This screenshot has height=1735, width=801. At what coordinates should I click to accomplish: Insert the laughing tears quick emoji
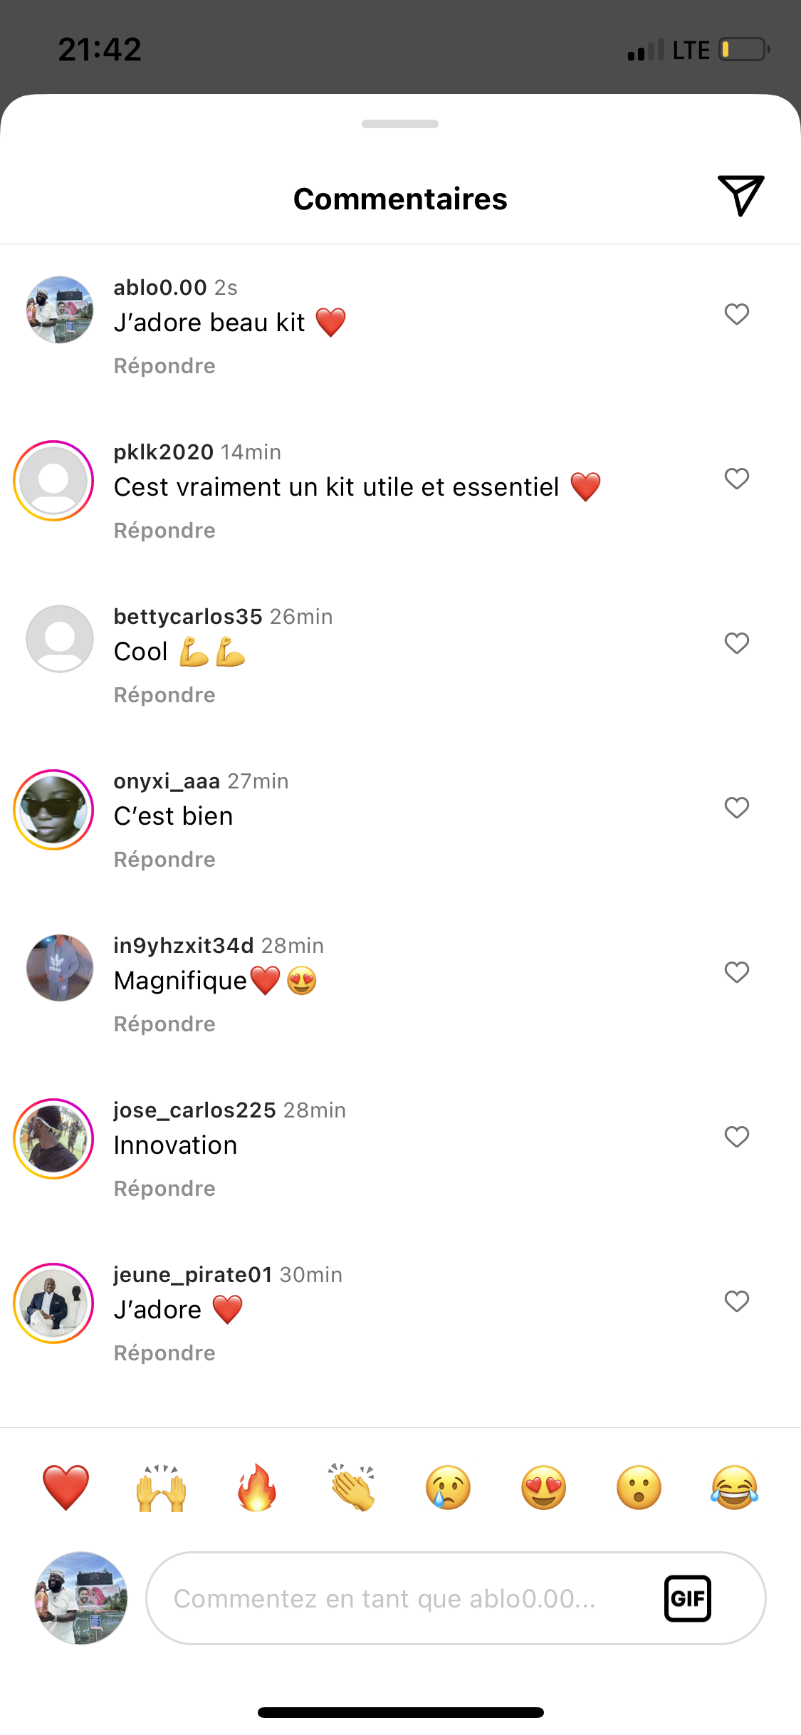pos(734,1487)
